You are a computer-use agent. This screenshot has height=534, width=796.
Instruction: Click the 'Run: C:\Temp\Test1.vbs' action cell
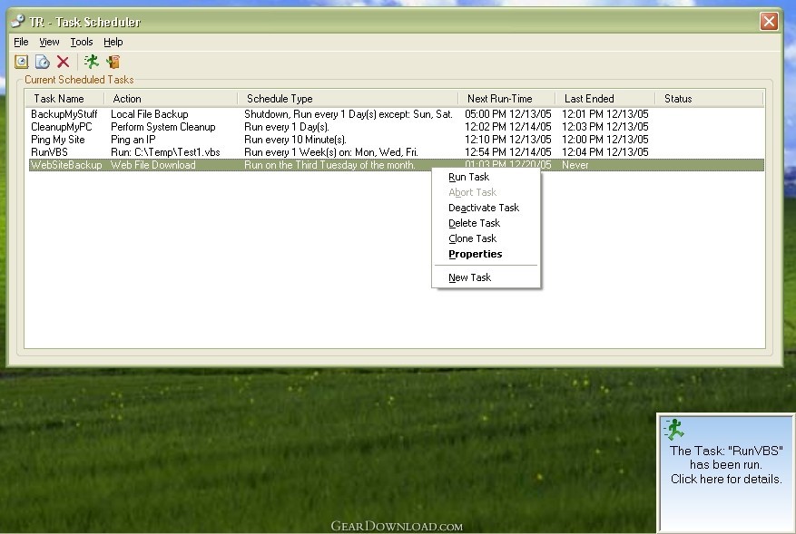pos(165,152)
